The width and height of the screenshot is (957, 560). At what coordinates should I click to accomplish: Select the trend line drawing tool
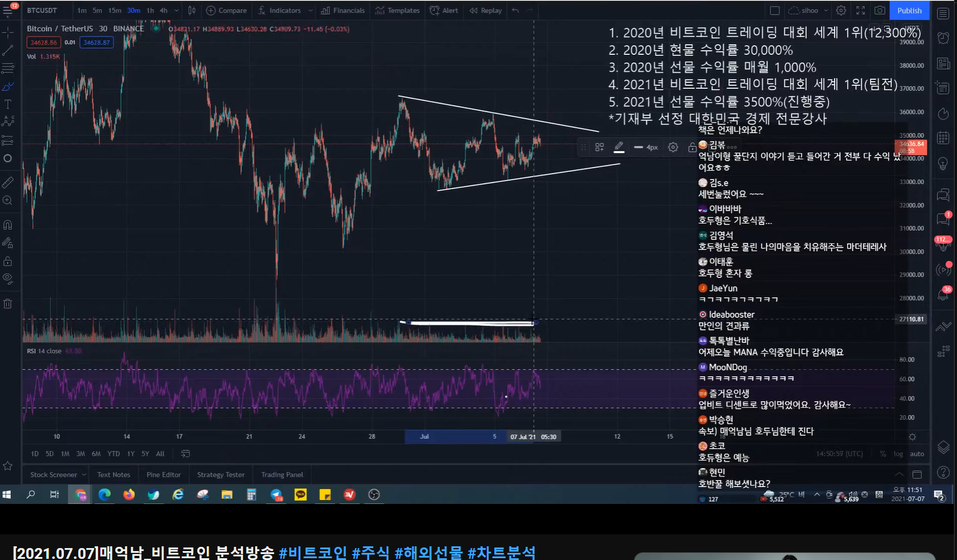[8, 50]
